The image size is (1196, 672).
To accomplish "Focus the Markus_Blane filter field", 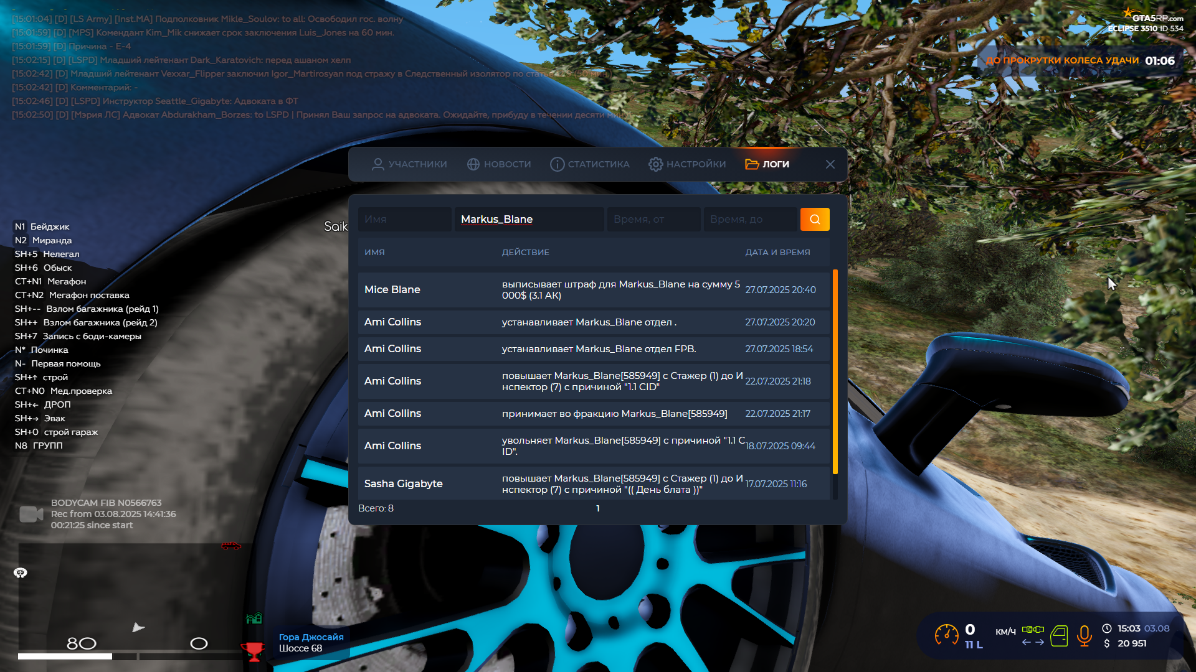I will click(529, 219).
